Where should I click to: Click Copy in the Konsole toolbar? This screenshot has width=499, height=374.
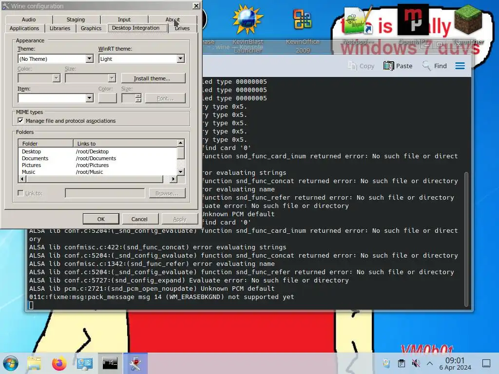(x=361, y=66)
